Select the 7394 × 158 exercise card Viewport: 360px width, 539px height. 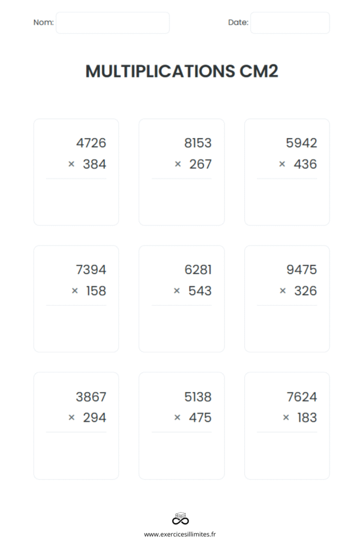click(x=76, y=299)
